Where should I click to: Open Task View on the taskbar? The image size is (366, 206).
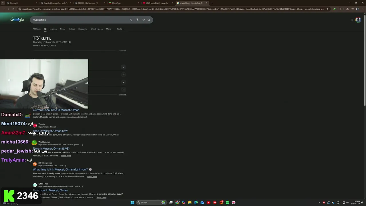click(x=171, y=203)
